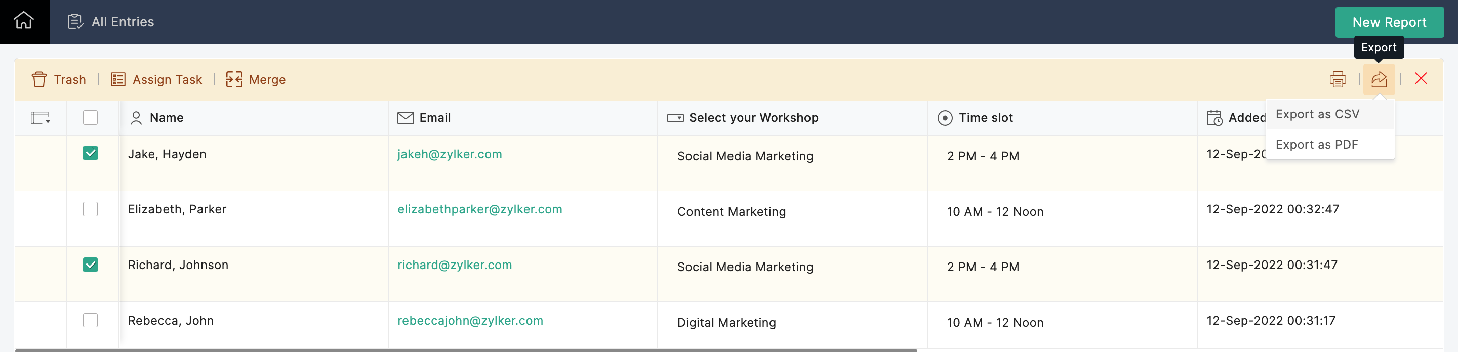Screen dimensions: 1458x352
Task: Click the horizontal scrollbar below table
Action: click(x=465, y=350)
